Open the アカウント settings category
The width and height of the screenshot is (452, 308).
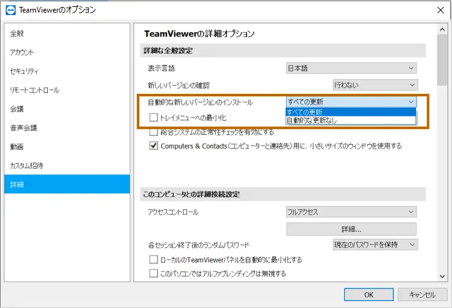tap(67, 52)
